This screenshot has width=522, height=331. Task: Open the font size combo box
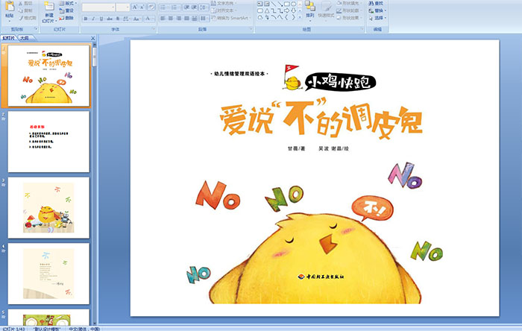click(123, 7)
